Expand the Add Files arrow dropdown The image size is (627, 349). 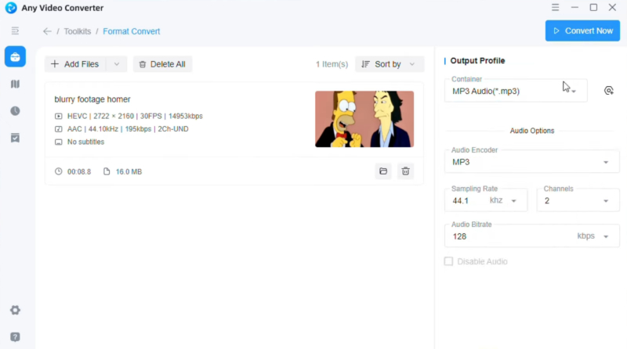(x=117, y=64)
